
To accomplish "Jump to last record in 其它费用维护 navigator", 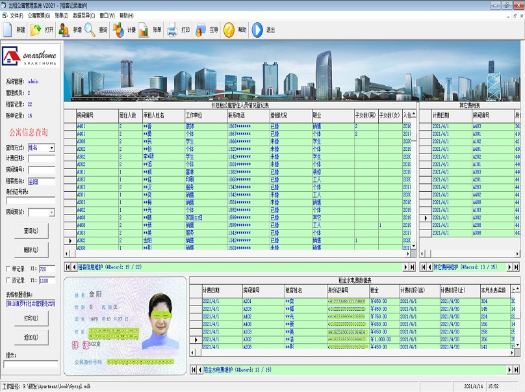I will pyautogui.click(x=517, y=267).
